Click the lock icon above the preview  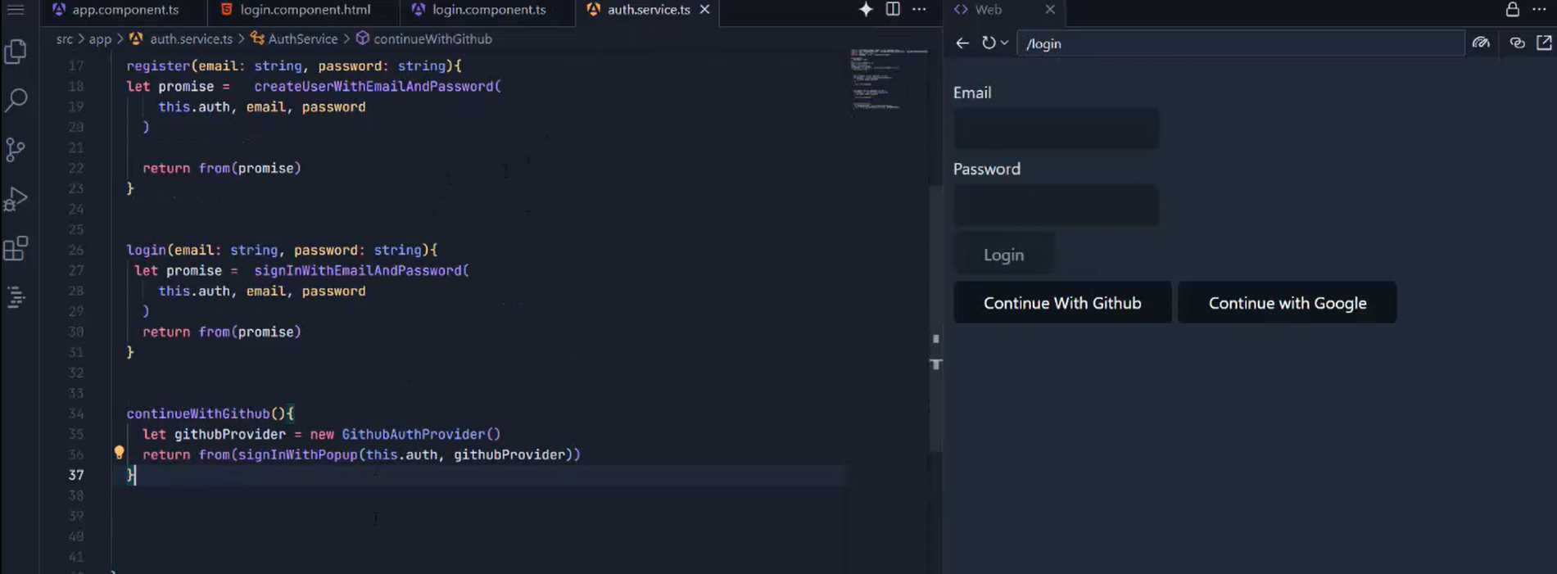point(1512,10)
